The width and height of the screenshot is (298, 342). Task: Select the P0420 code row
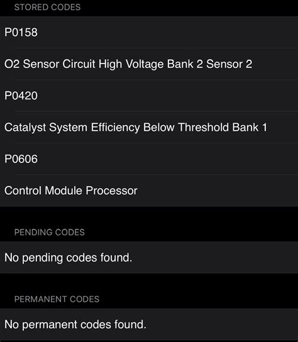tap(149, 96)
